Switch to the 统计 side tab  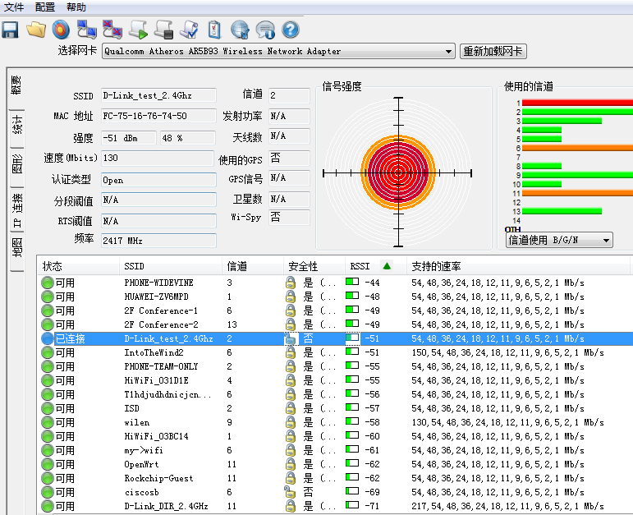[x=16, y=126]
